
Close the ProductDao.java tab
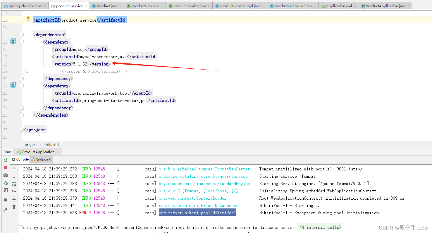(162, 6)
